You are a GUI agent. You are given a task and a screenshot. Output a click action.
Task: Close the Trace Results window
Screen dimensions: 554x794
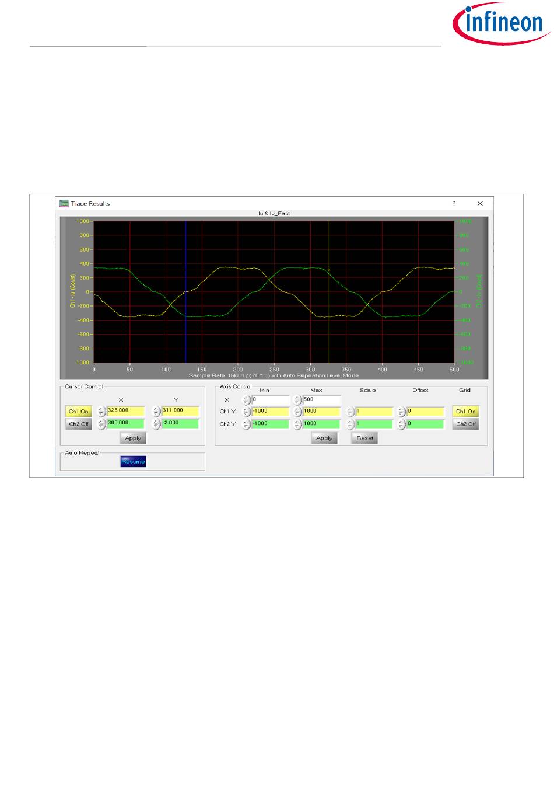coord(480,203)
